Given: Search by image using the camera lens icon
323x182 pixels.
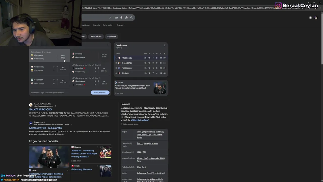Looking at the screenshot, I should point(126,17).
